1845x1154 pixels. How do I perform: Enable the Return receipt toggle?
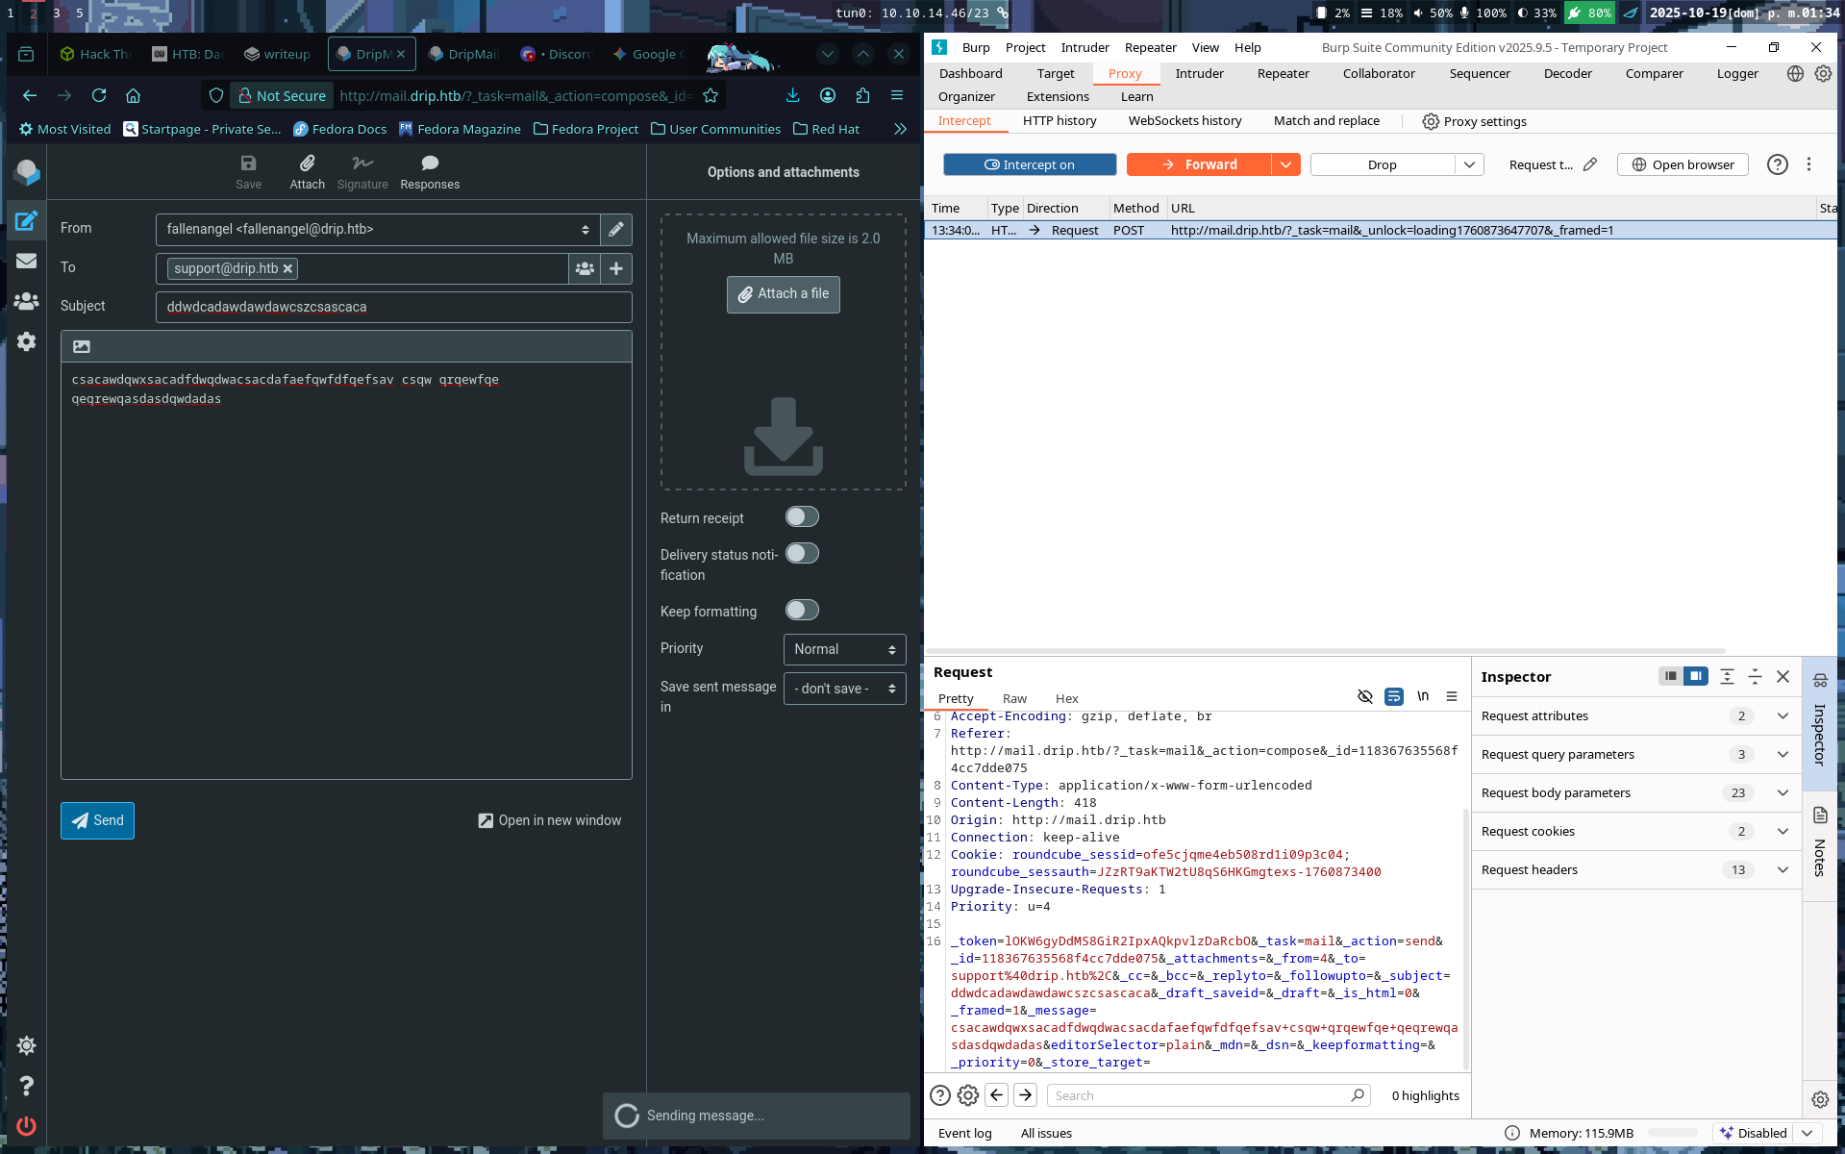click(x=802, y=517)
